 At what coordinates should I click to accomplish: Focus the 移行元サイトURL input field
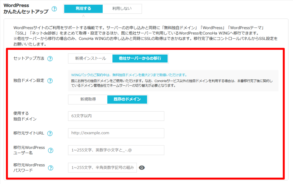pyautogui.click(x=116, y=133)
